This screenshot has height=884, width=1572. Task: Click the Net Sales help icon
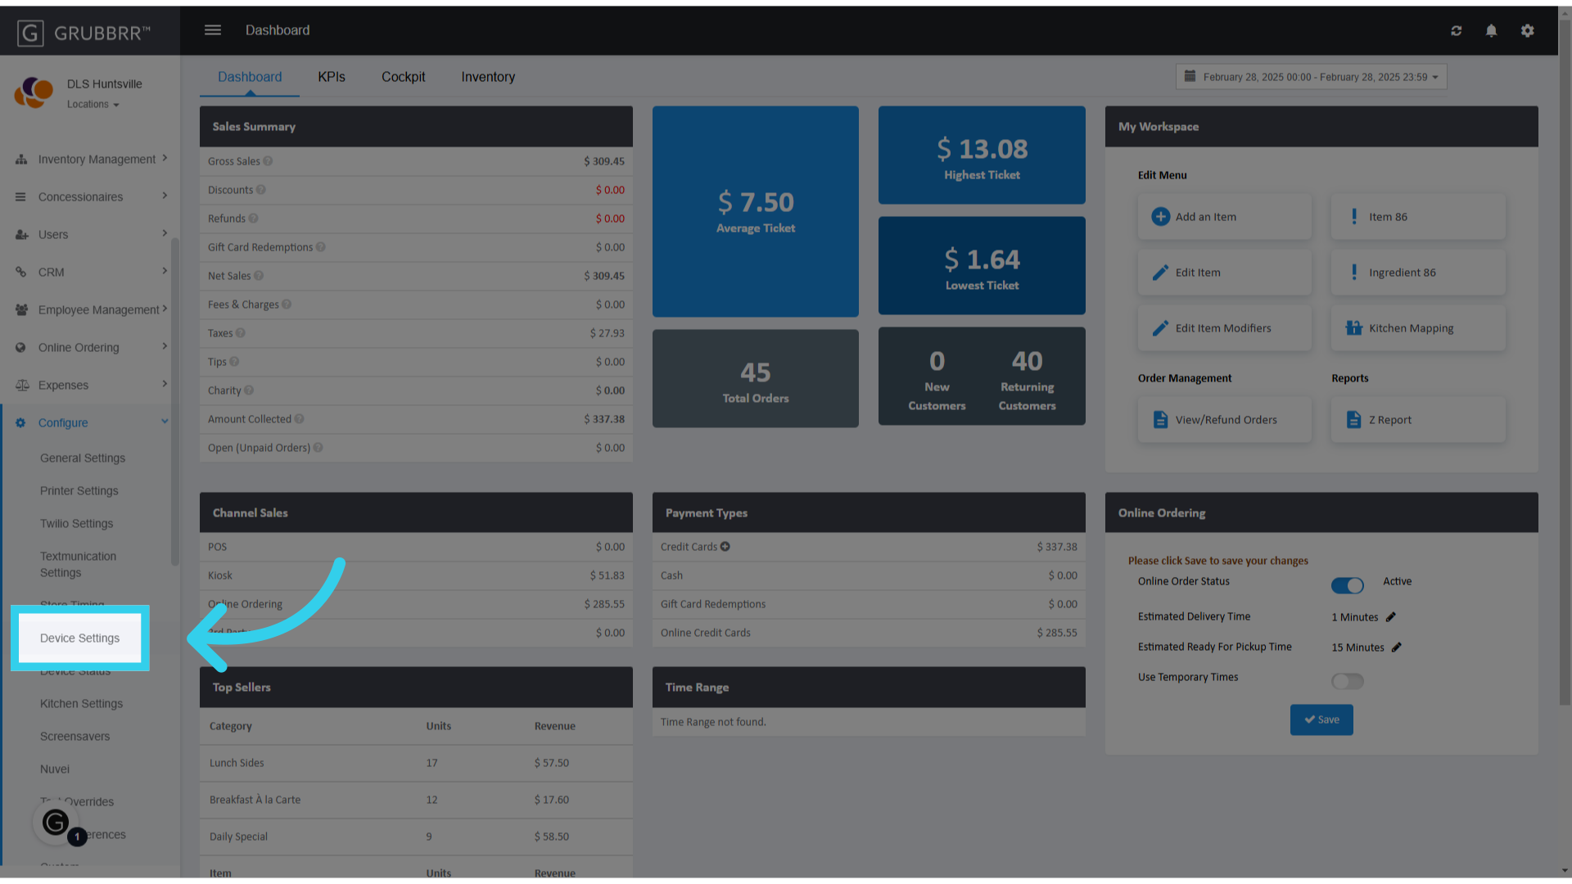pyautogui.click(x=259, y=276)
